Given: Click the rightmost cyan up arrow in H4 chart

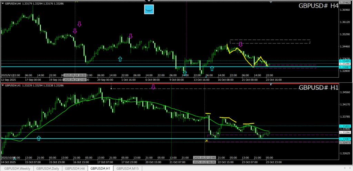Looking at the screenshot, I should (212, 69).
